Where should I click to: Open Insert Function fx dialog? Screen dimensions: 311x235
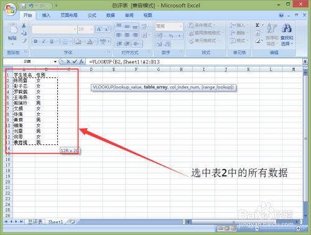click(x=81, y=62)
